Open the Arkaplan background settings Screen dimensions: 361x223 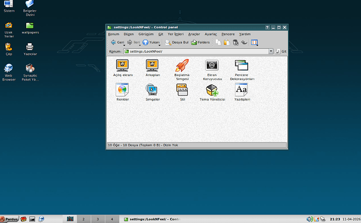click(x=152, y=66)
